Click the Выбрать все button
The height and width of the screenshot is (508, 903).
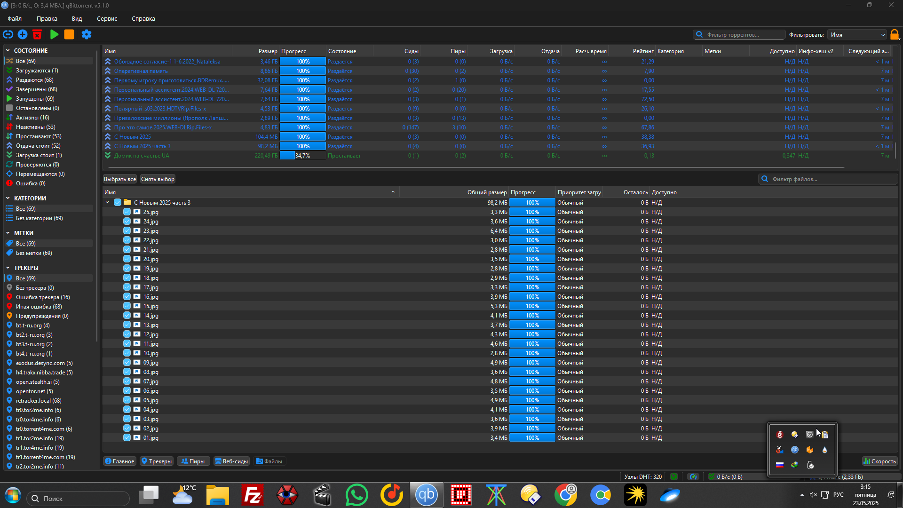[x=120, y=179]
